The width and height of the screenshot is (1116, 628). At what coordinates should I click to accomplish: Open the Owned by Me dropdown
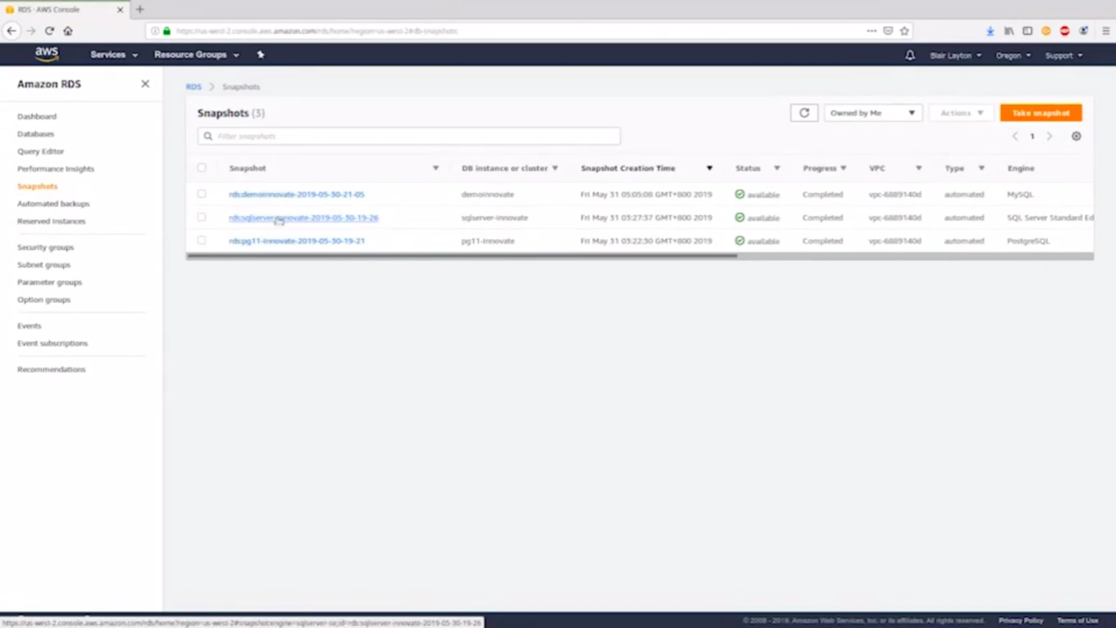coord(873,113)
